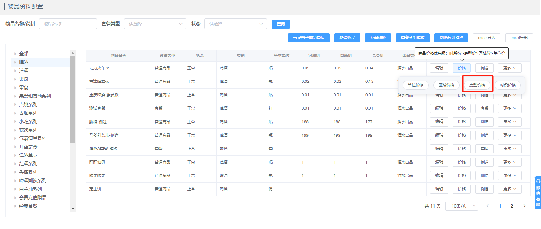Select 啤酒潮饮系列 category
The height and width of the screenshot is (229, 541).
tap(33, 181)
